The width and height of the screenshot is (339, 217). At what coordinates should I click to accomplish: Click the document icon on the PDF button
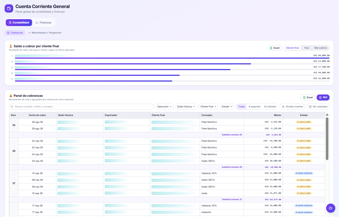click(320, 98)
